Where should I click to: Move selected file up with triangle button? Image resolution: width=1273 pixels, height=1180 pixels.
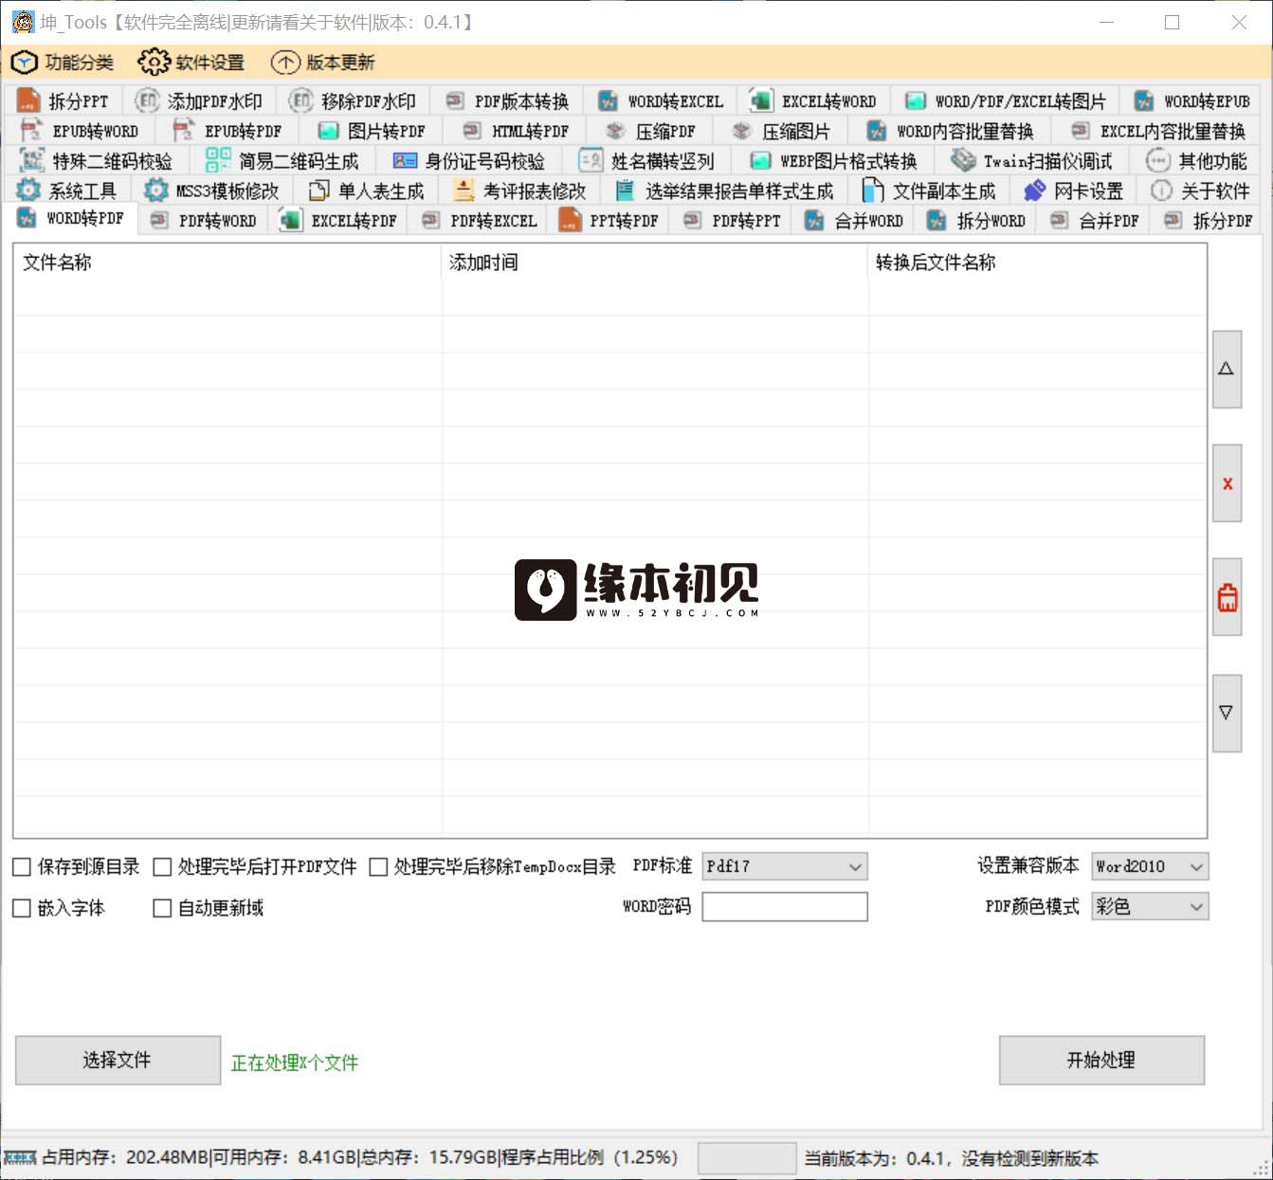1227,369
